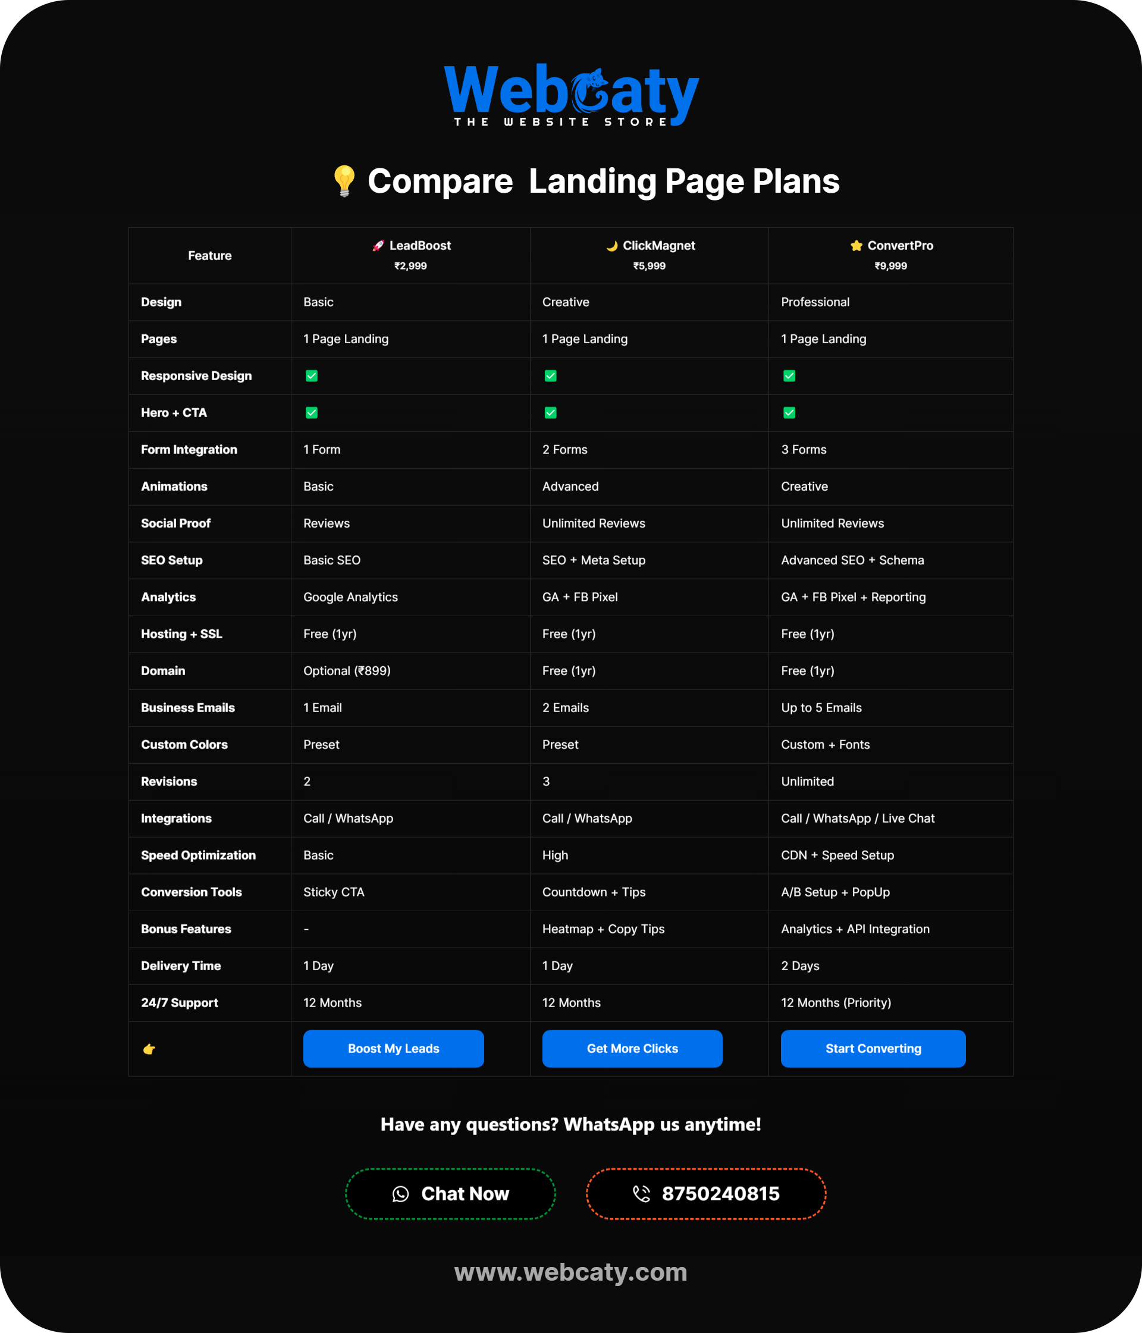1142x1333 pixels.
Task: Click the lightbulb icon beside heading
Action: click(344, 181)
